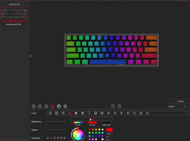Open the Profile1 dropdown
Screen dimensions: 190x141
[x=177, y=106]
